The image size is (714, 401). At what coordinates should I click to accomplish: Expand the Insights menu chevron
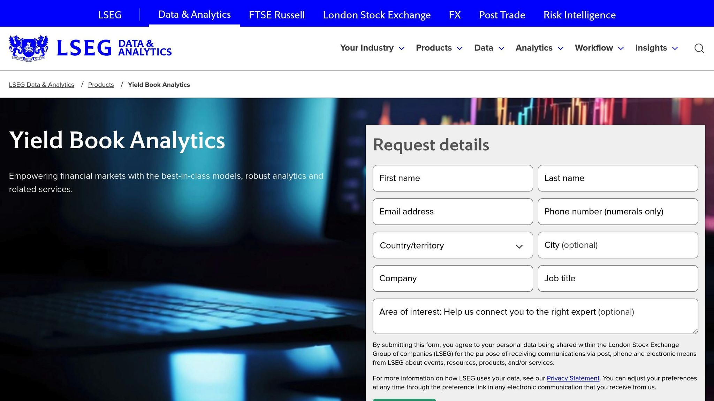click(x=675, y=48)
